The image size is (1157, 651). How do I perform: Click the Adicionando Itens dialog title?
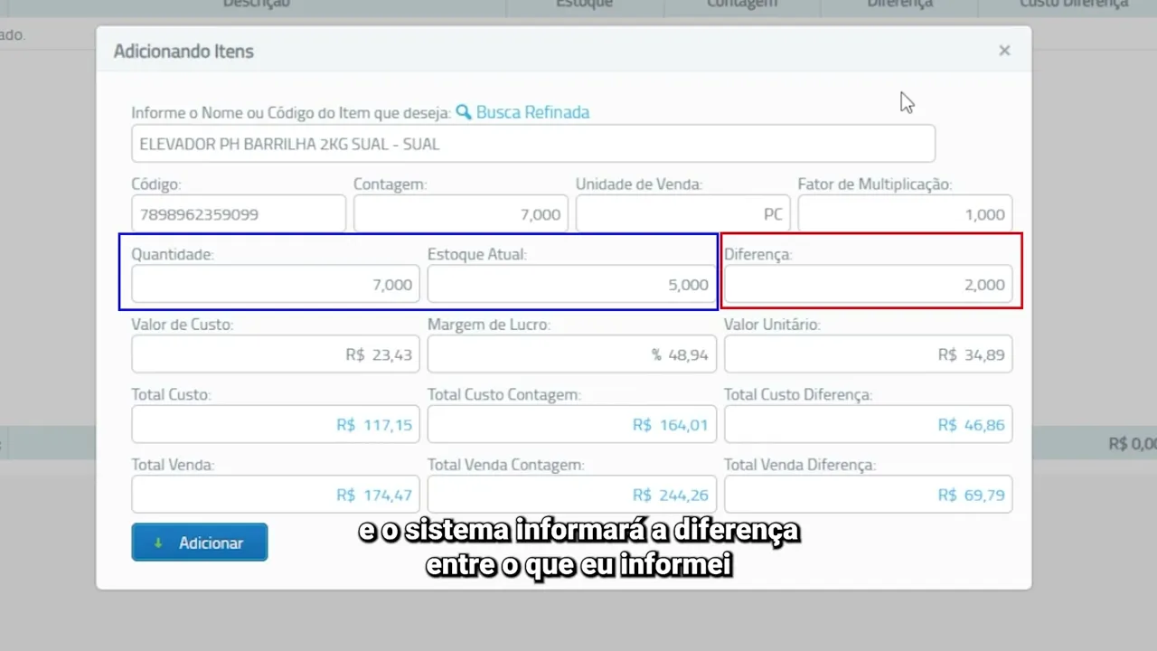pos(183,52)
